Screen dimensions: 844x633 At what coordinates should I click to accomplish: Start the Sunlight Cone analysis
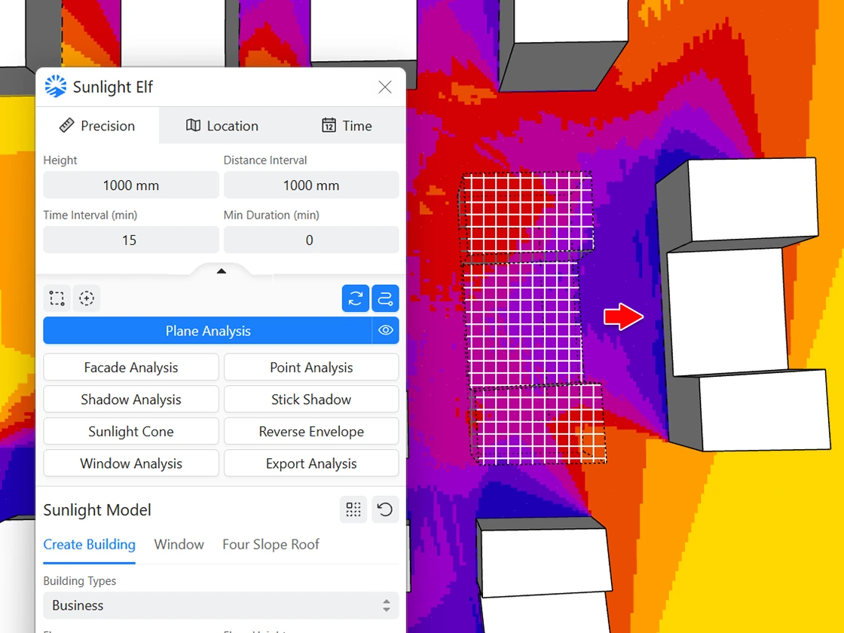[x=131, y=432]
